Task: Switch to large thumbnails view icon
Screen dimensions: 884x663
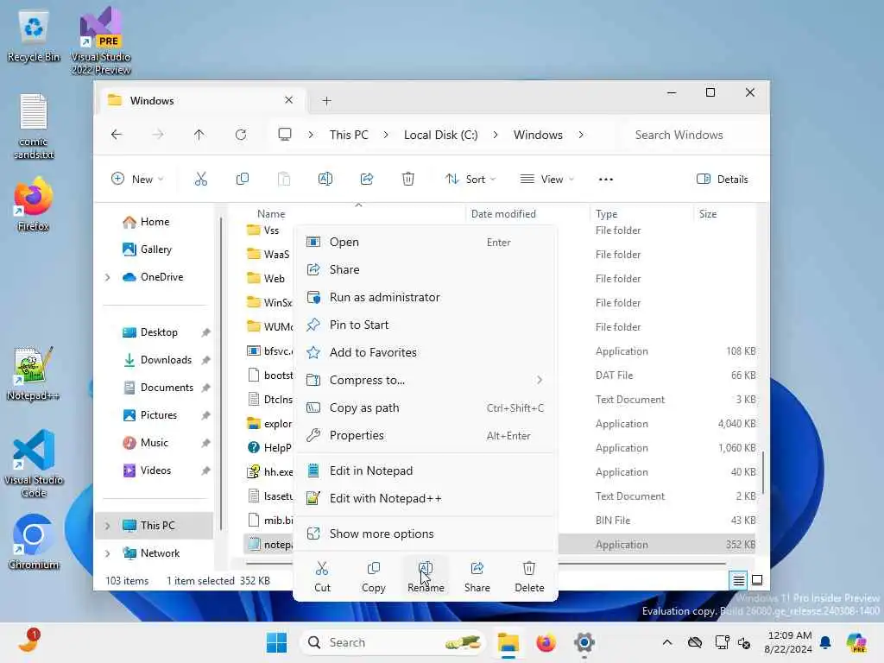Action: (x=757, y=579)
